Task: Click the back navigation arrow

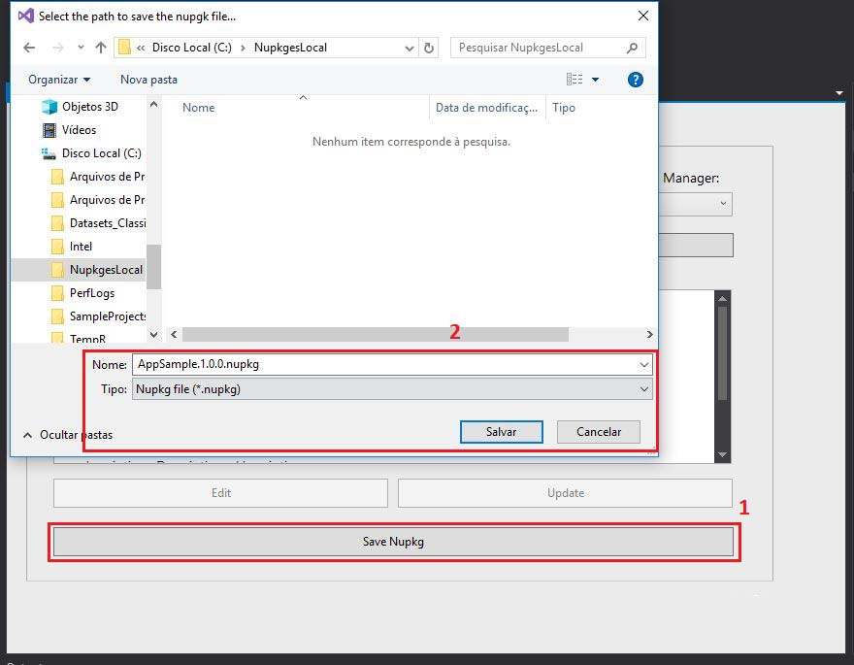Action: (x=29, y=46)
